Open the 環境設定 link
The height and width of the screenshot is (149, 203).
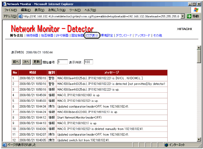coord(107,35)
